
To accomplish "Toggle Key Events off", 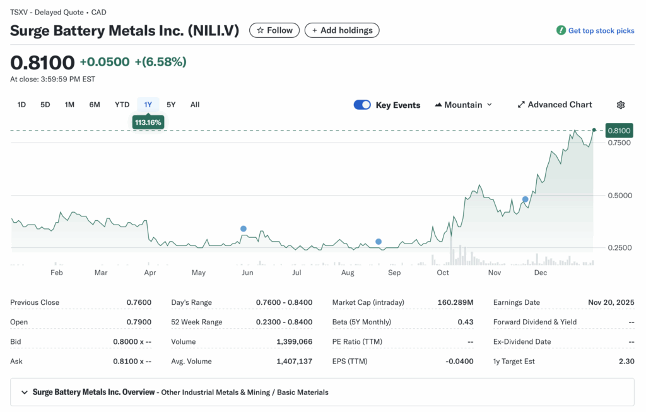I will point(362,105).
